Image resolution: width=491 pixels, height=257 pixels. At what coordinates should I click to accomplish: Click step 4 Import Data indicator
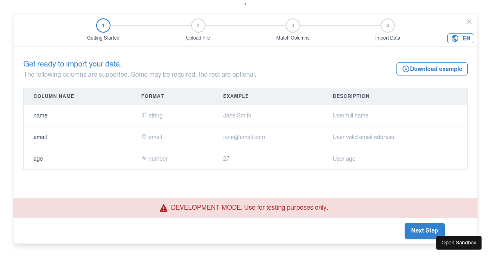[387, 25]
